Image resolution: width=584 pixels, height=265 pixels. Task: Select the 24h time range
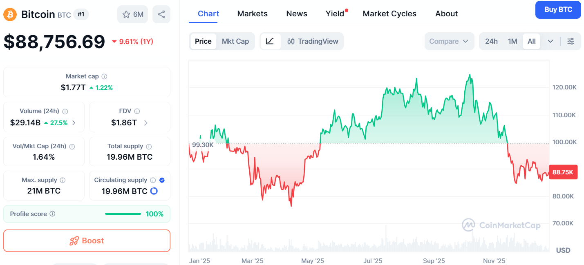[491, 41]
